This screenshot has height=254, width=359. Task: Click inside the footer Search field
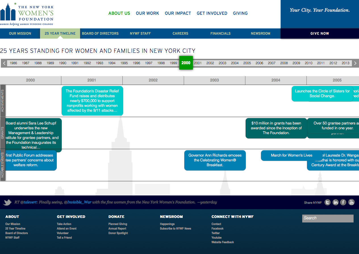[x=328, y=218]
